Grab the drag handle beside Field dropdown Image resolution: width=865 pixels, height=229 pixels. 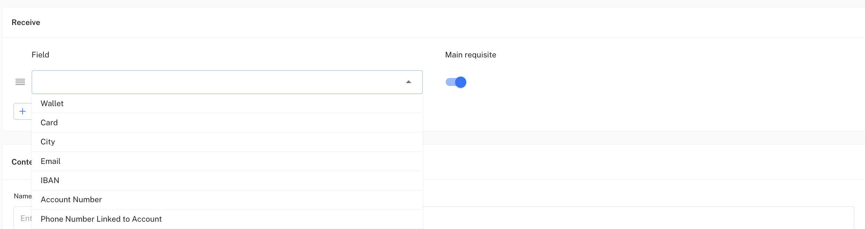[20, 82]
